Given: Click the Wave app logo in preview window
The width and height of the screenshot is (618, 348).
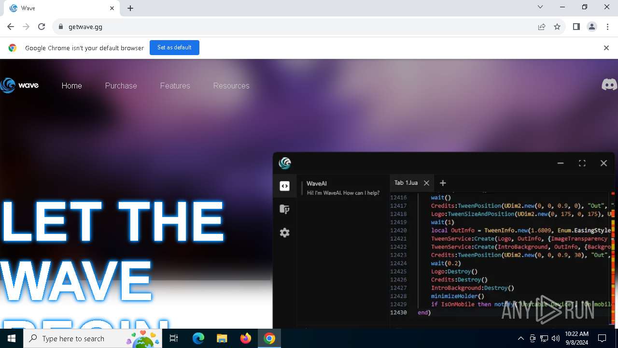Looking at the screenshot, I should 285,163.
